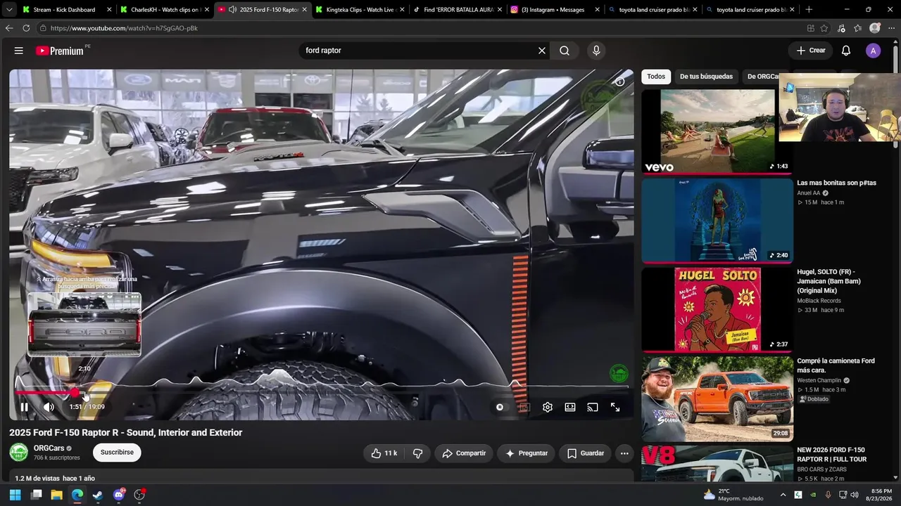Viewport: 901px width, 506px height.
Task: Clear the search box text
Action: click(542, 51)
